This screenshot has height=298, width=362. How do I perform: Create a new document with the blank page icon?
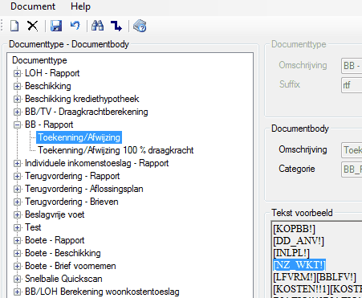click(14, 26)
